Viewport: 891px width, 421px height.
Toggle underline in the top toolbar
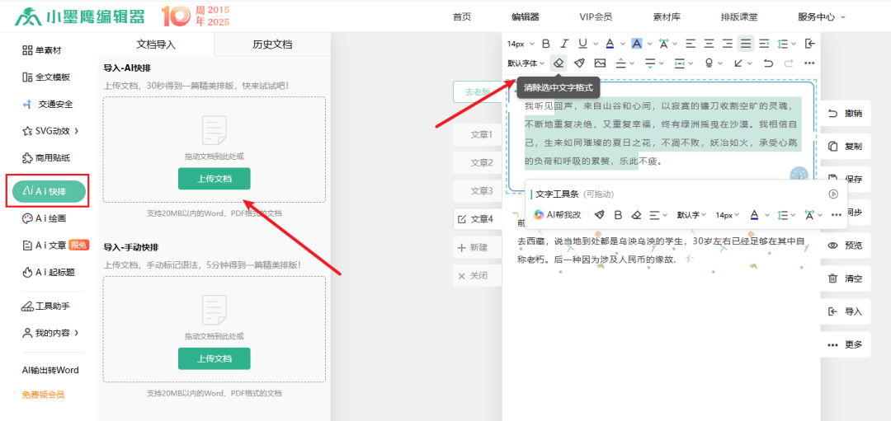(582, 43)
